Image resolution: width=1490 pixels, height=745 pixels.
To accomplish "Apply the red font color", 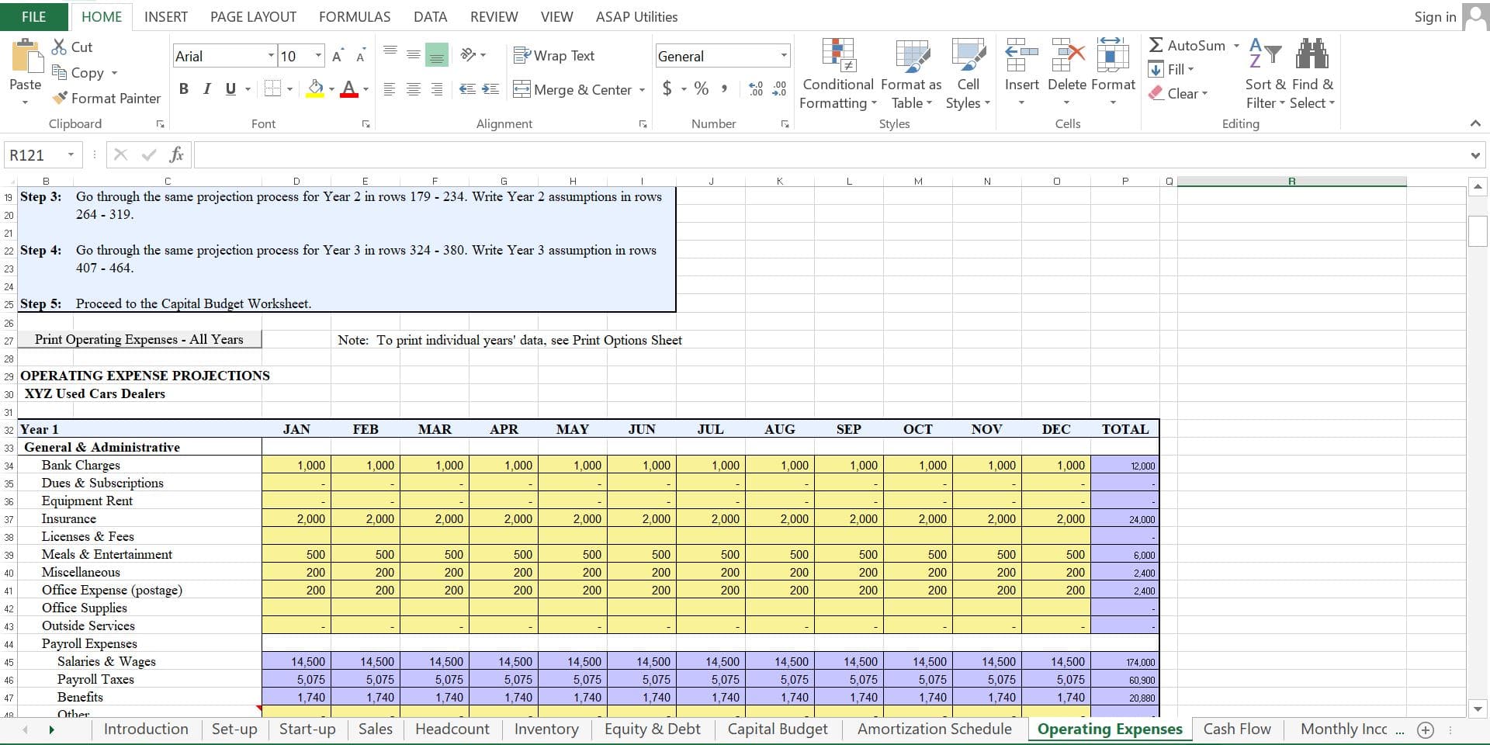I will point(349,88).
